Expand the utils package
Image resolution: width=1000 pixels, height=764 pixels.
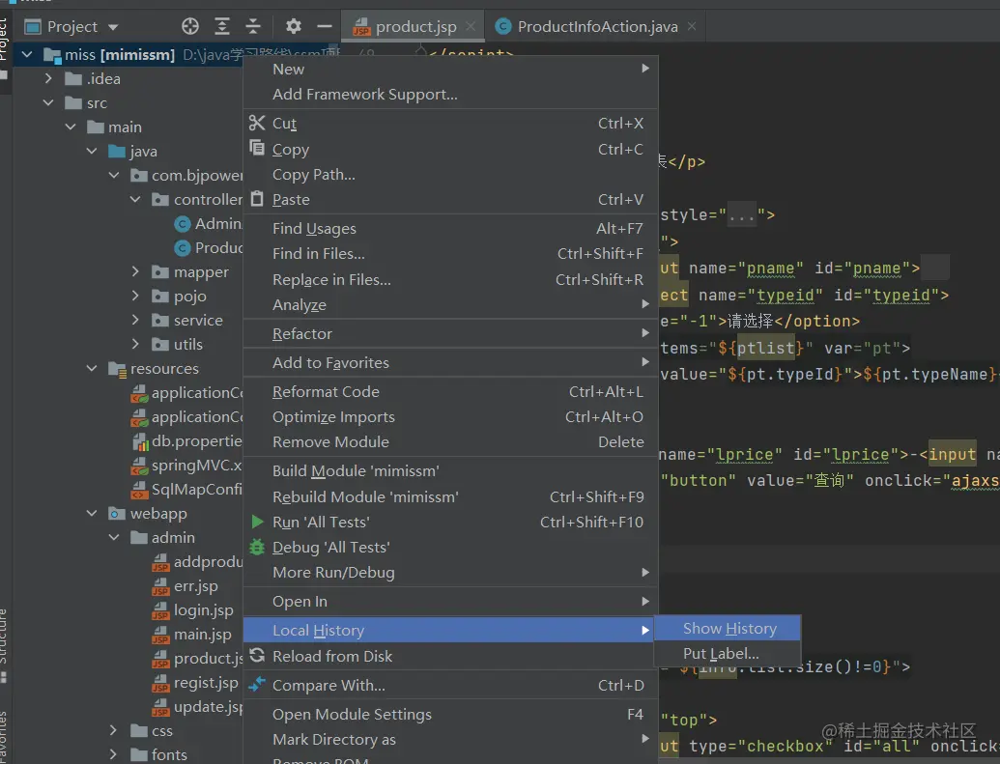134,345
